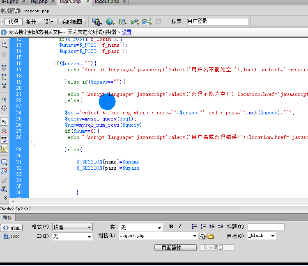Click the Apply Comment icon

coord(4,162)
